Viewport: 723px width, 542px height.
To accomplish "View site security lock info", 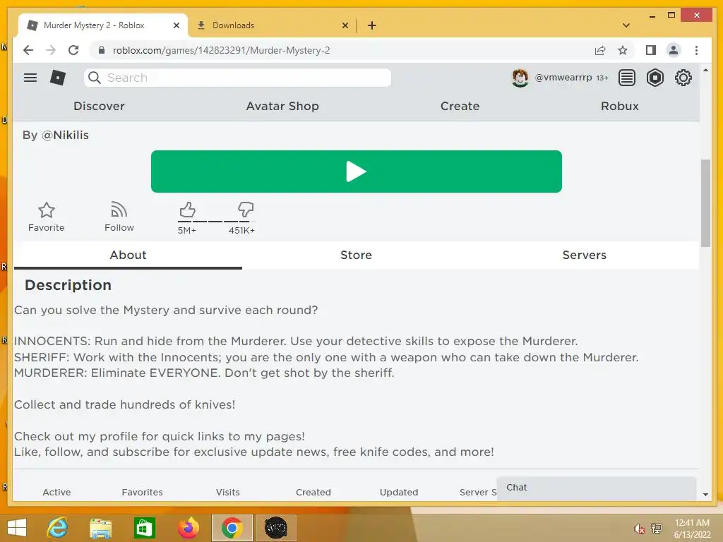I will point(102,50).
